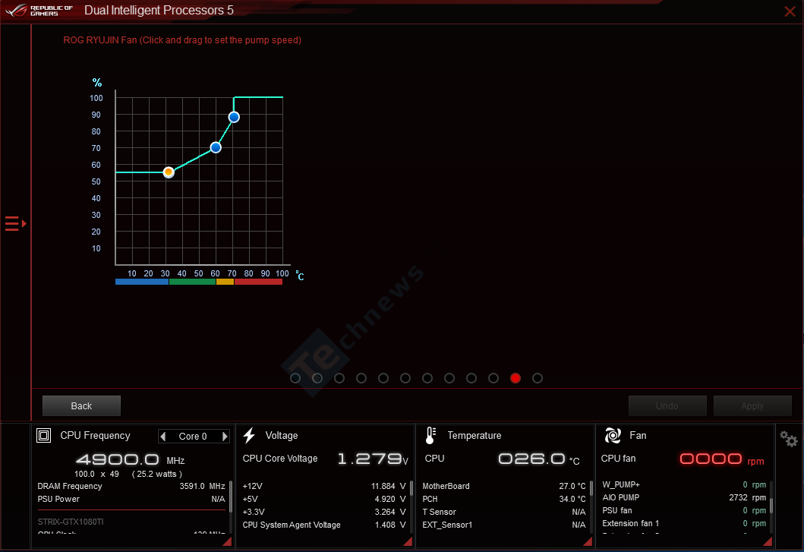Expand the CPU Frequency panel corner triangle
The image size is (804, 552).
point(227,541)
